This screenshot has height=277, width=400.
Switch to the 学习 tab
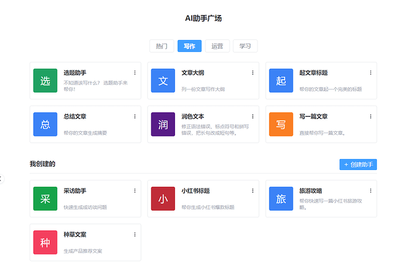point(245,46)
